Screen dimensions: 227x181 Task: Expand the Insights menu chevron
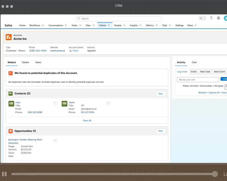pyautogui.click(x=140, y=25)
